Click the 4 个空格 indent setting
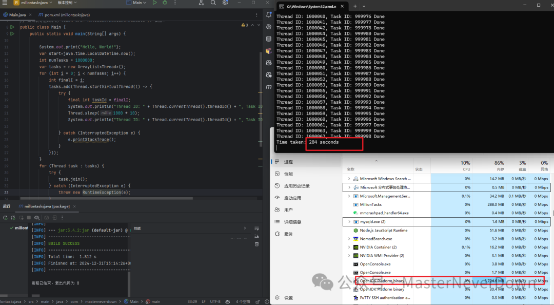554x305 pixels. coord(243,301)
